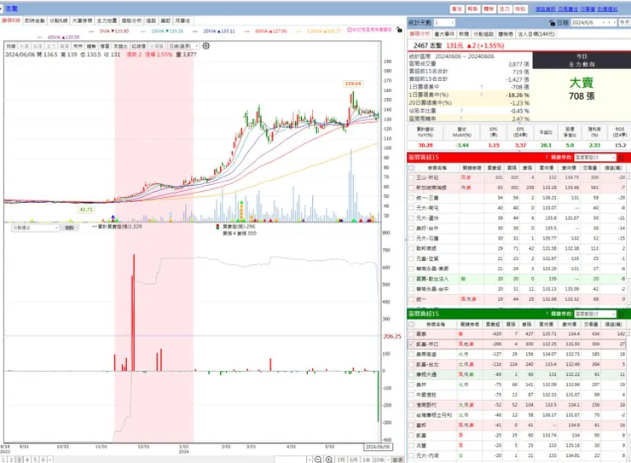Switch to the 月營收 tab
Image resolution: width=631 pixels, height=463 pixels.
tap(182, 20)
